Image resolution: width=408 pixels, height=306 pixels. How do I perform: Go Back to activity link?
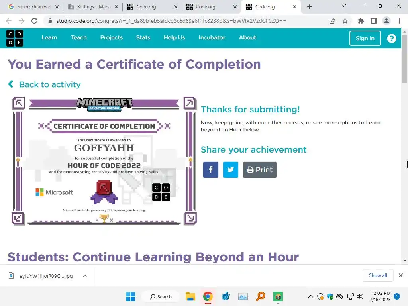tap(50, 84)
